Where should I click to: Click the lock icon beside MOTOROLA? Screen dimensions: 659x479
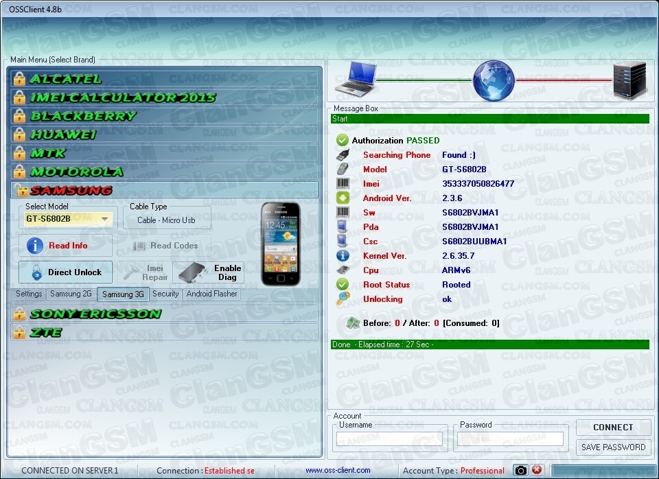19,172
